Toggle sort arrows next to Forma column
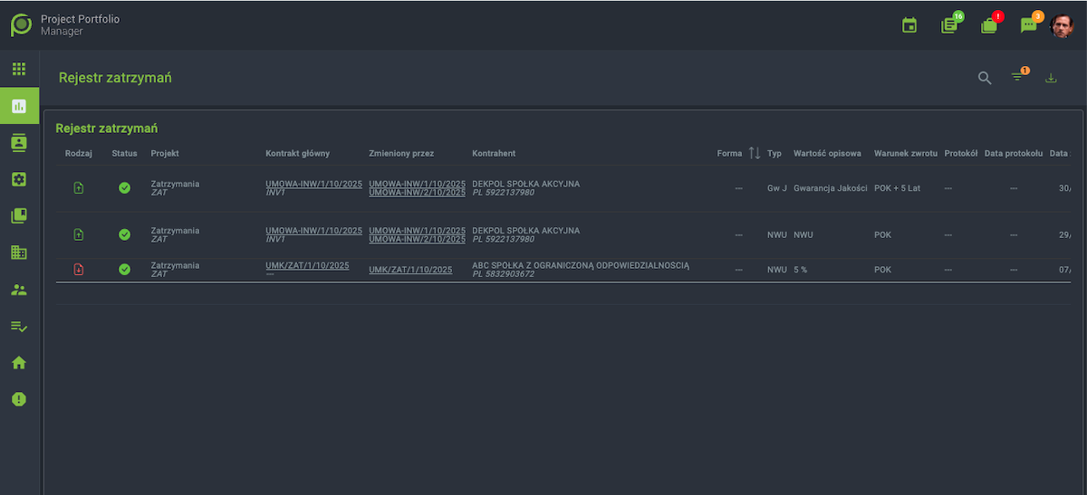The width and height of the screenshot is (1087, 495). [x=755, y=154]
